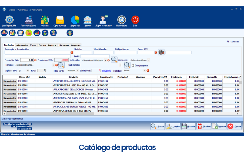
Task: Open the Operaciones folder icon
Action: [60, 20]
